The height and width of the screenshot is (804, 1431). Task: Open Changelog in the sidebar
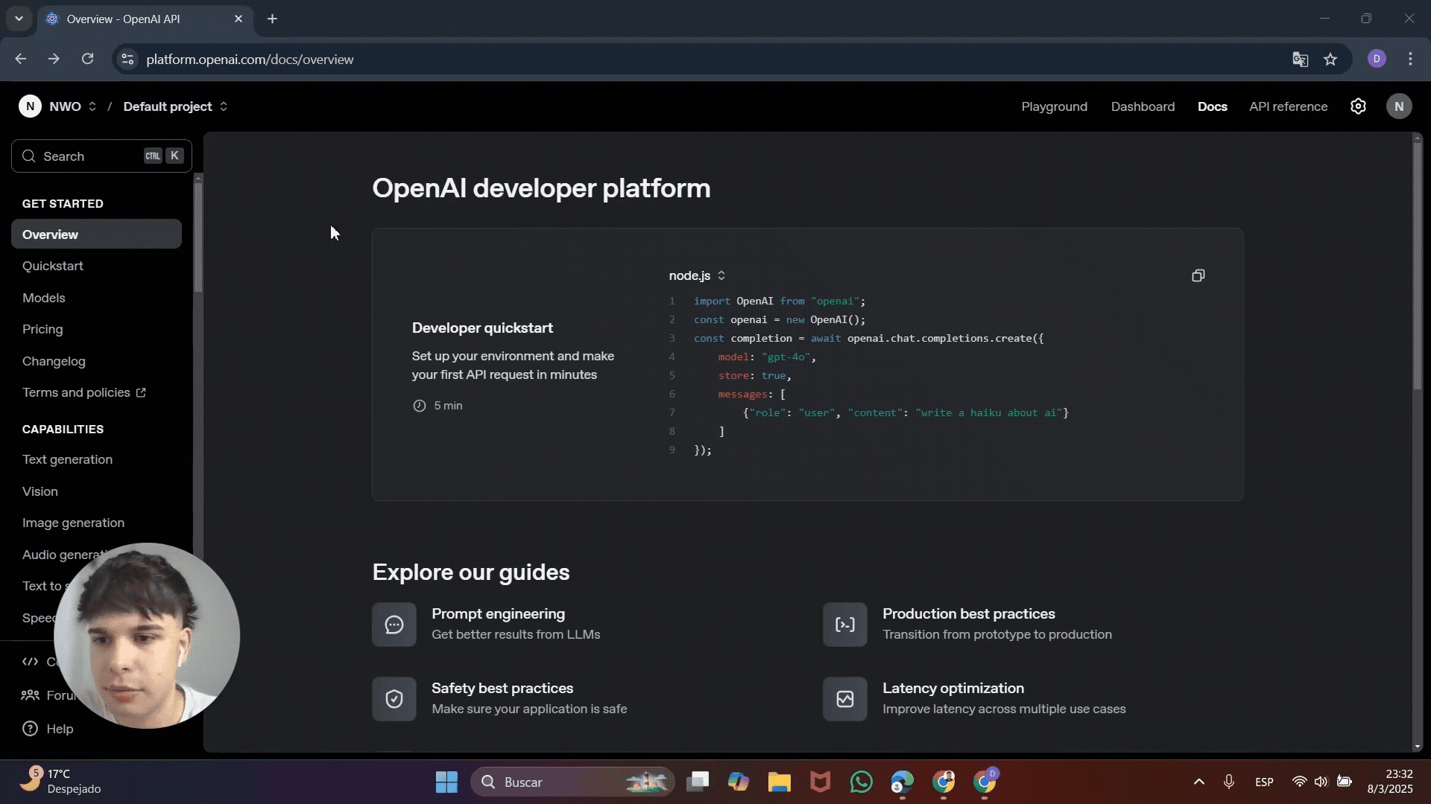(x=54, y=361)
